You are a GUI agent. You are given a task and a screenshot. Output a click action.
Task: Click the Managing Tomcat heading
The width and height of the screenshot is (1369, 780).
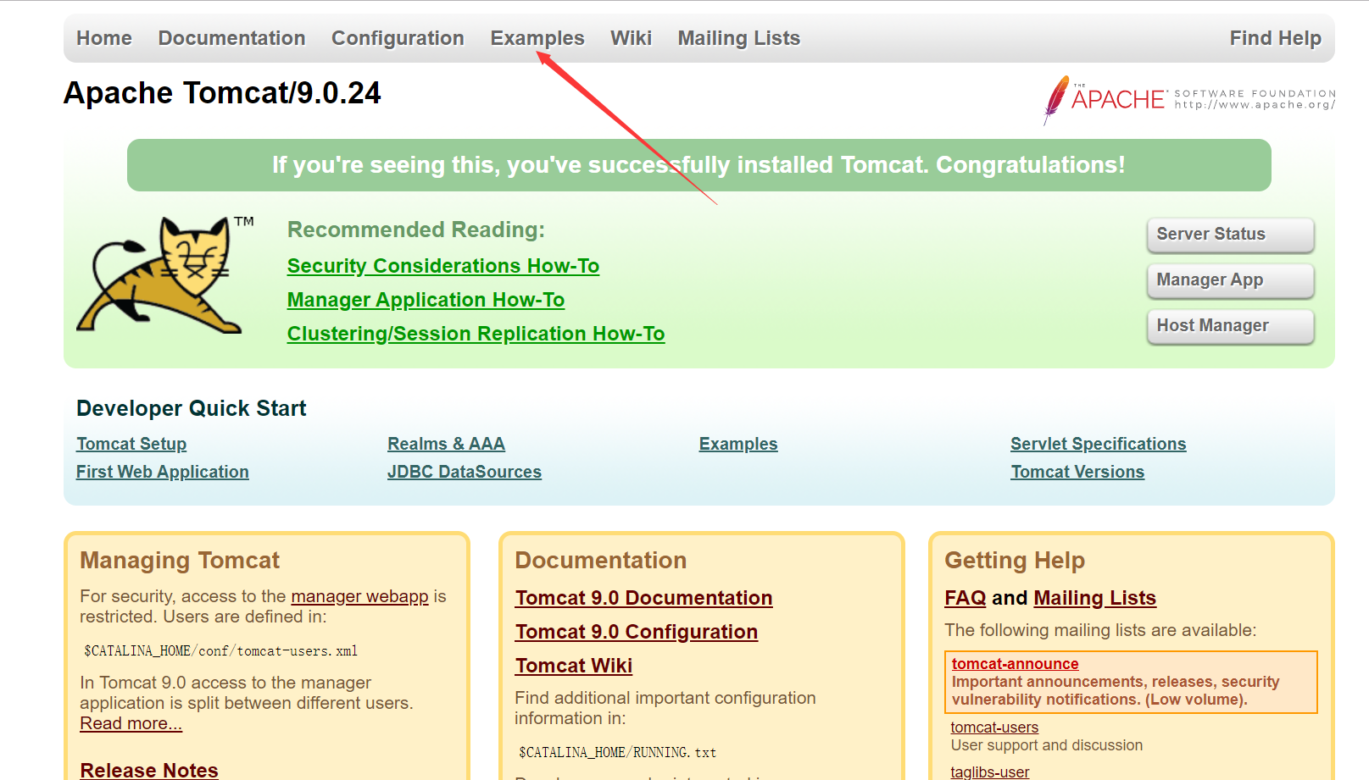pyautogui.click(x=180, y=560)
